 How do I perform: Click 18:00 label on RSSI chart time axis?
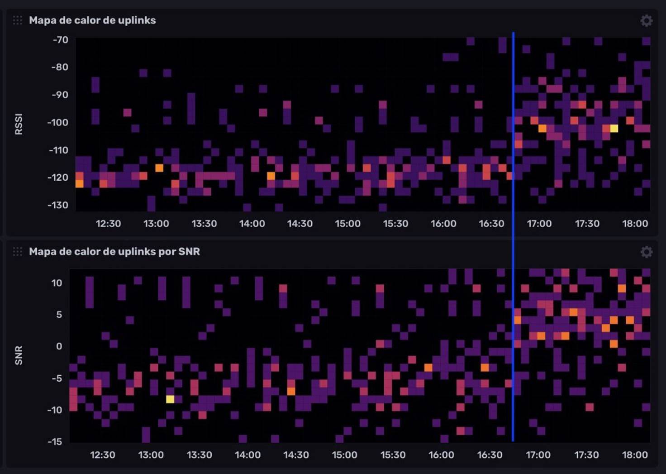(635, 224)
